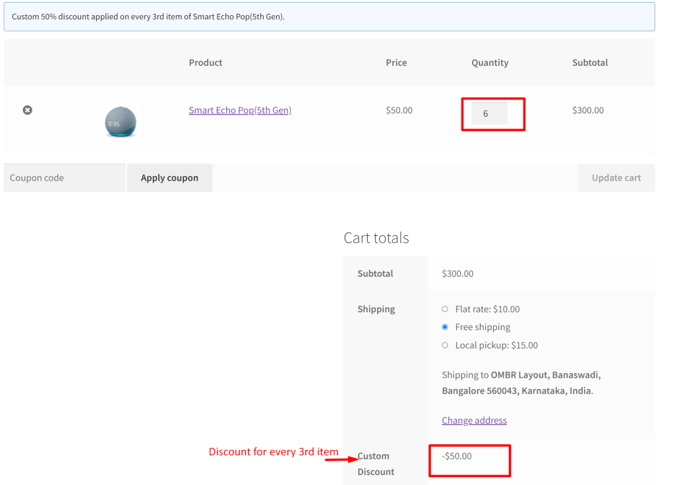This screenshot has width=675, height=485.
Task: Click the Shipping label in Cart totals
Action: (x=376, y=309)
